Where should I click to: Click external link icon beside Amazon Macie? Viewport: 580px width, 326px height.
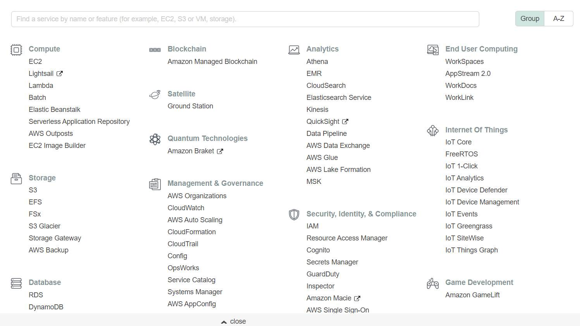[x=357, y=299]
